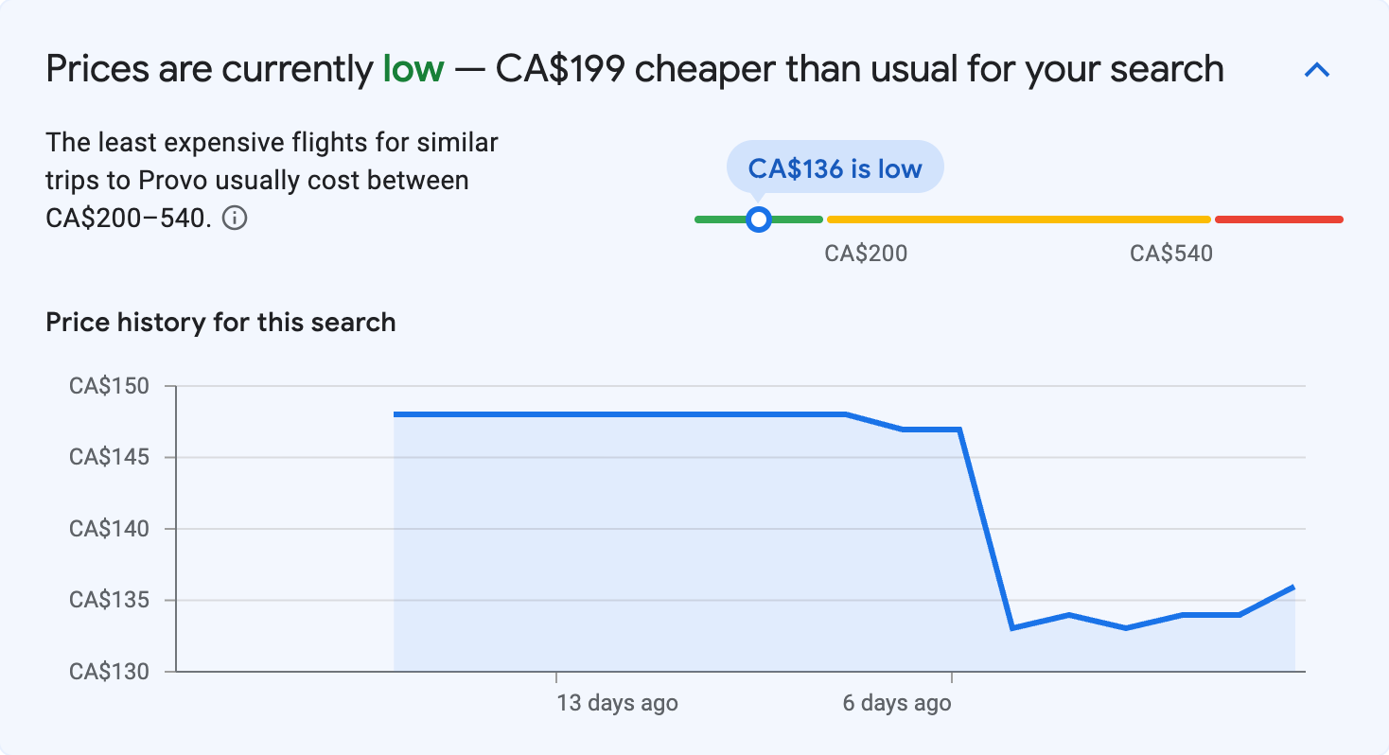Select the price indicator handle on the slider
1389x755 pixels.
pyautogui.click(x=759, y=219)
